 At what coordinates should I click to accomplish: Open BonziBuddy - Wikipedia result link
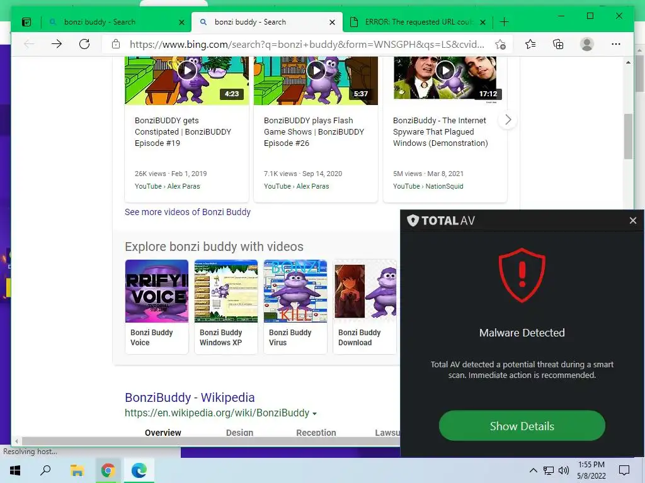click(x=190, y=397)
